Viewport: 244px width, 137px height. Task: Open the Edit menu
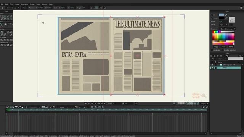(x=6, y=4)
